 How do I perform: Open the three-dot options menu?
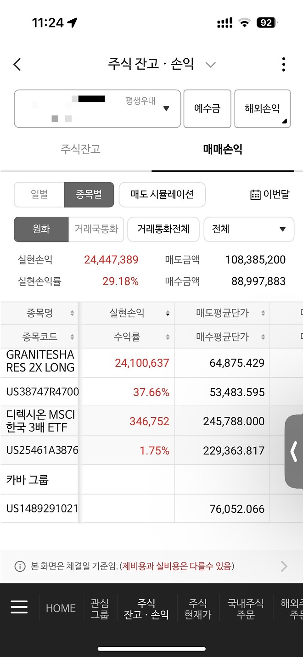point(283,64)
